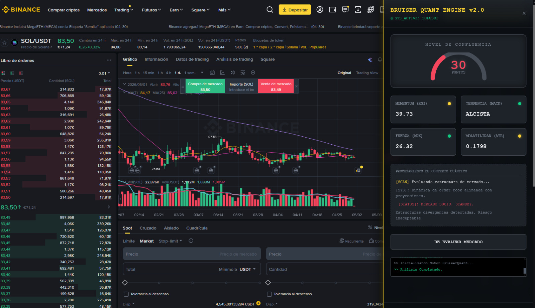The height and width of the screenshot is (308, 535).
Task: Click the AI sparkle icon above chart
Action: click(370, 59)
